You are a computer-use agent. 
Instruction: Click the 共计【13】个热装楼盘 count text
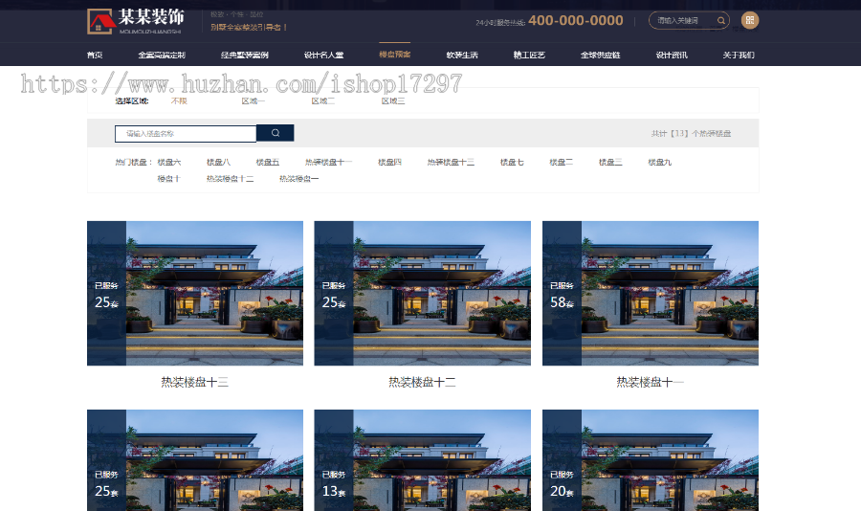[x=691, y=134]
